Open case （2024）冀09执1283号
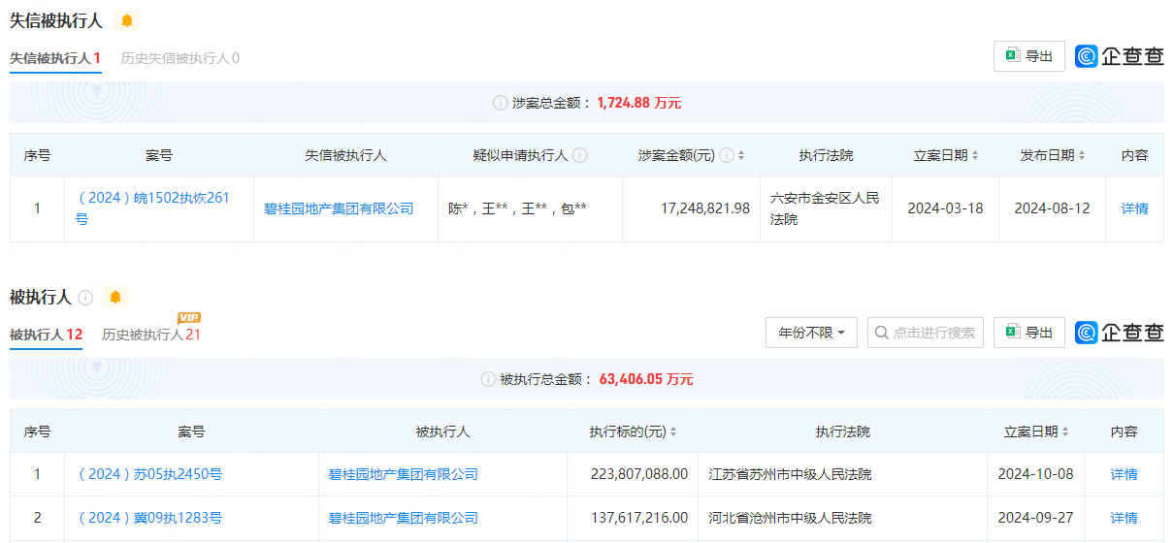The height and width of the screenshot is (543, 1174). [x=148, y=518]
